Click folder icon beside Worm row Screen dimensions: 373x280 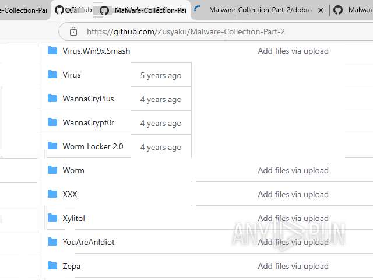(52, 170)
